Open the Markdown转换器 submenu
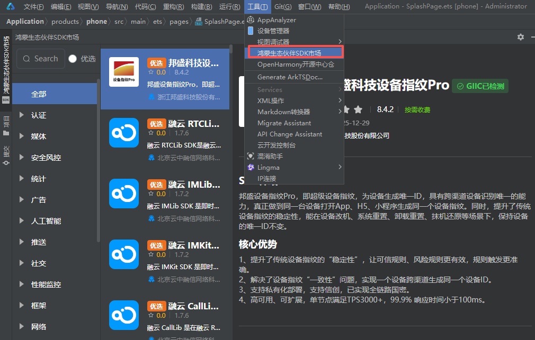This screenshot has width=535, height=340. tap(294, 112)
